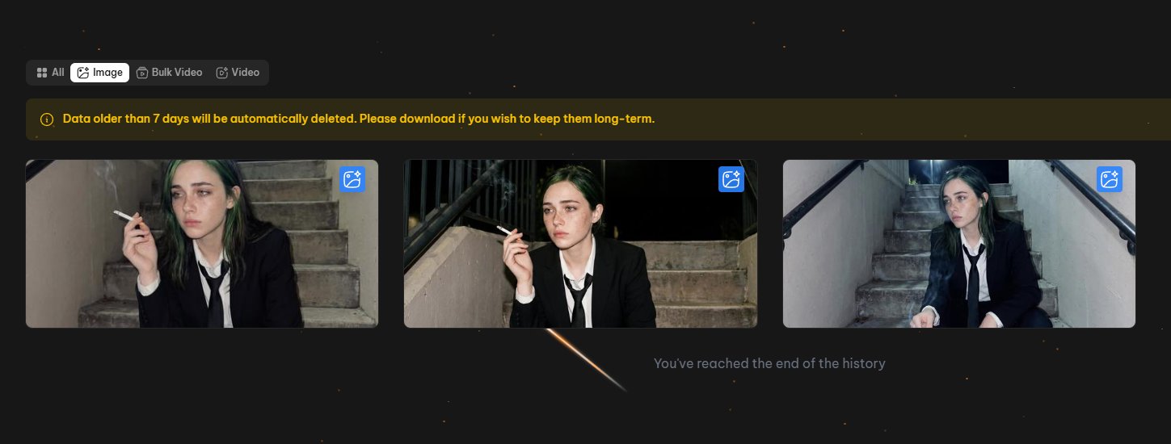Click the sparkle picture icon in Image tab
Screen dimensions: 1171x444
83,73
